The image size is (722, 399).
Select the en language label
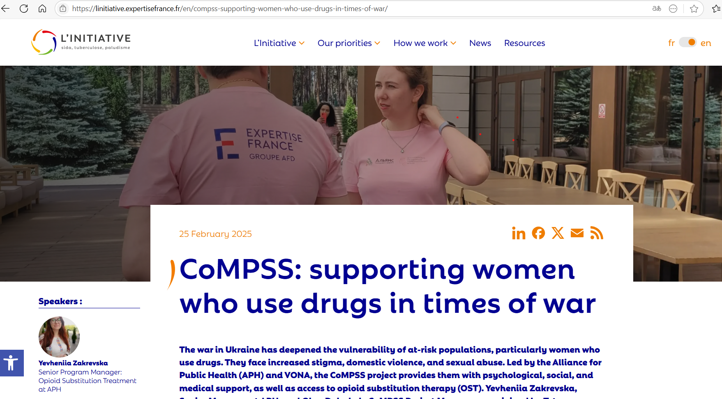(706, 43)
